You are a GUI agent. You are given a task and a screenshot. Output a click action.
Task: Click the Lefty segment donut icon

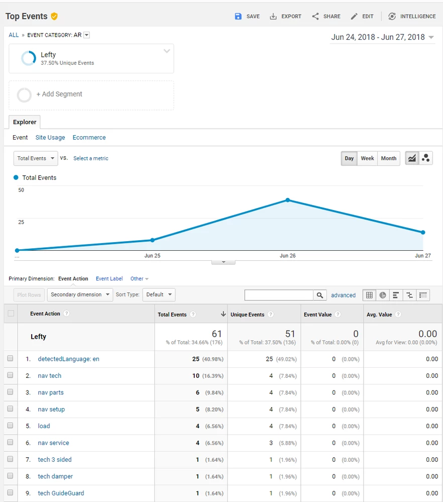pos(29,58)
